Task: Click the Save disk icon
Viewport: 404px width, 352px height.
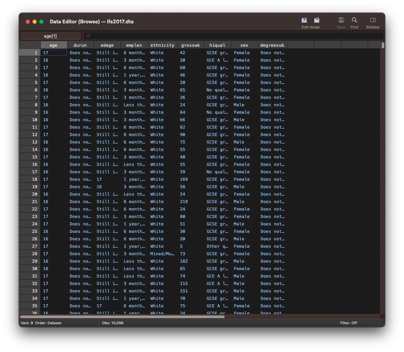Action: pos(341,20)
